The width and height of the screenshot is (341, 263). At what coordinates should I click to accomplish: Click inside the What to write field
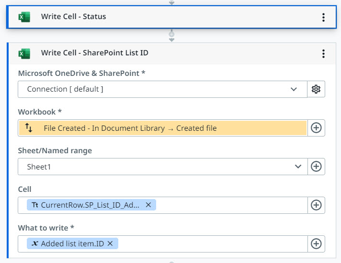[211, 243]
